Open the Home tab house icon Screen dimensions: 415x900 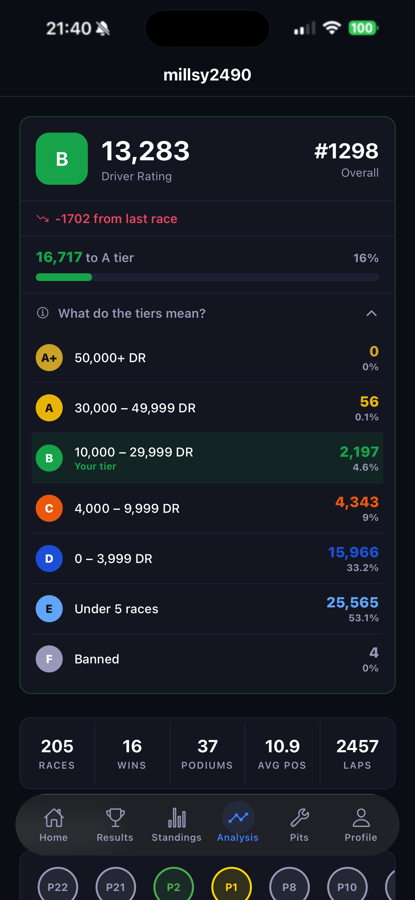click(x=54, y=818)
